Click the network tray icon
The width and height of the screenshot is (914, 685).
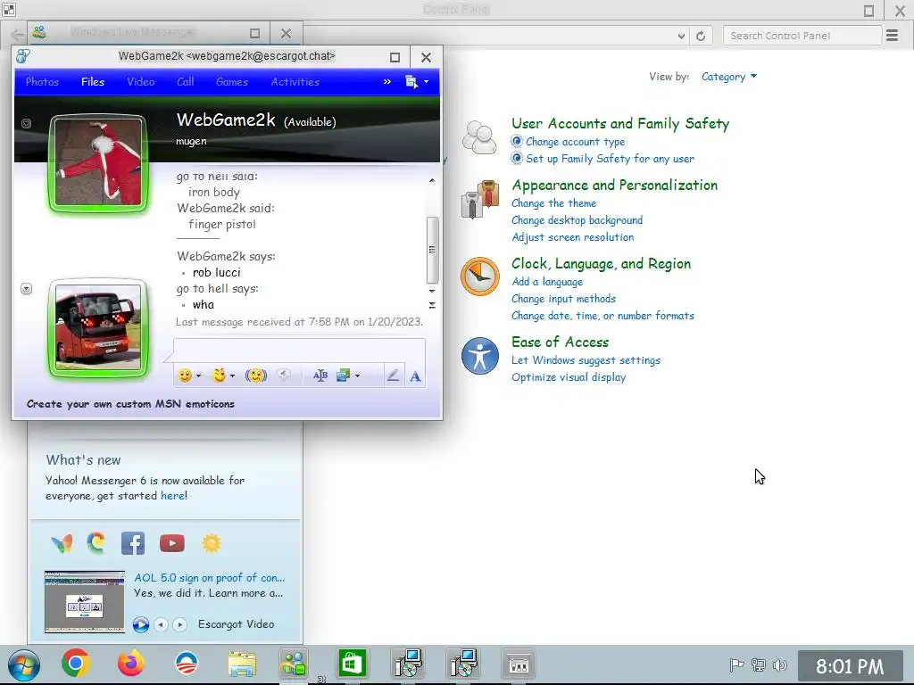tap(759, 664)
